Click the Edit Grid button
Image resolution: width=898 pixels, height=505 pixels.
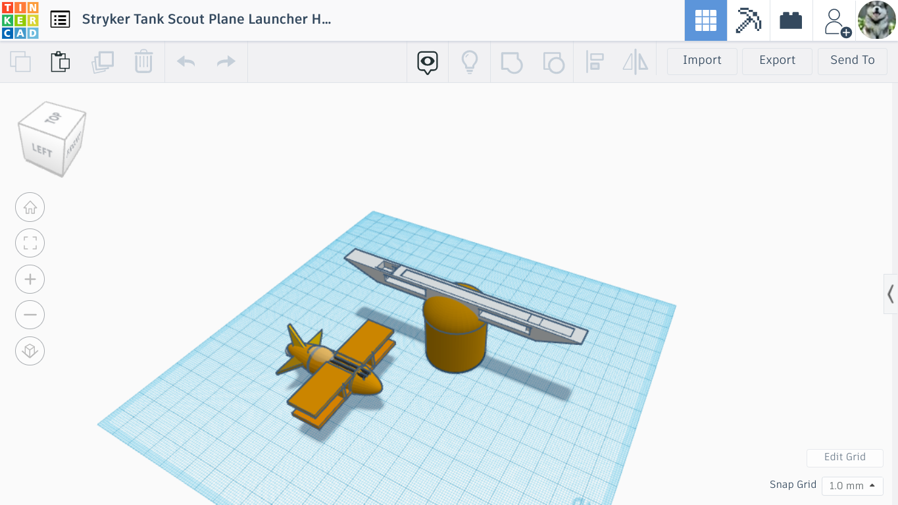click(845, 458)
